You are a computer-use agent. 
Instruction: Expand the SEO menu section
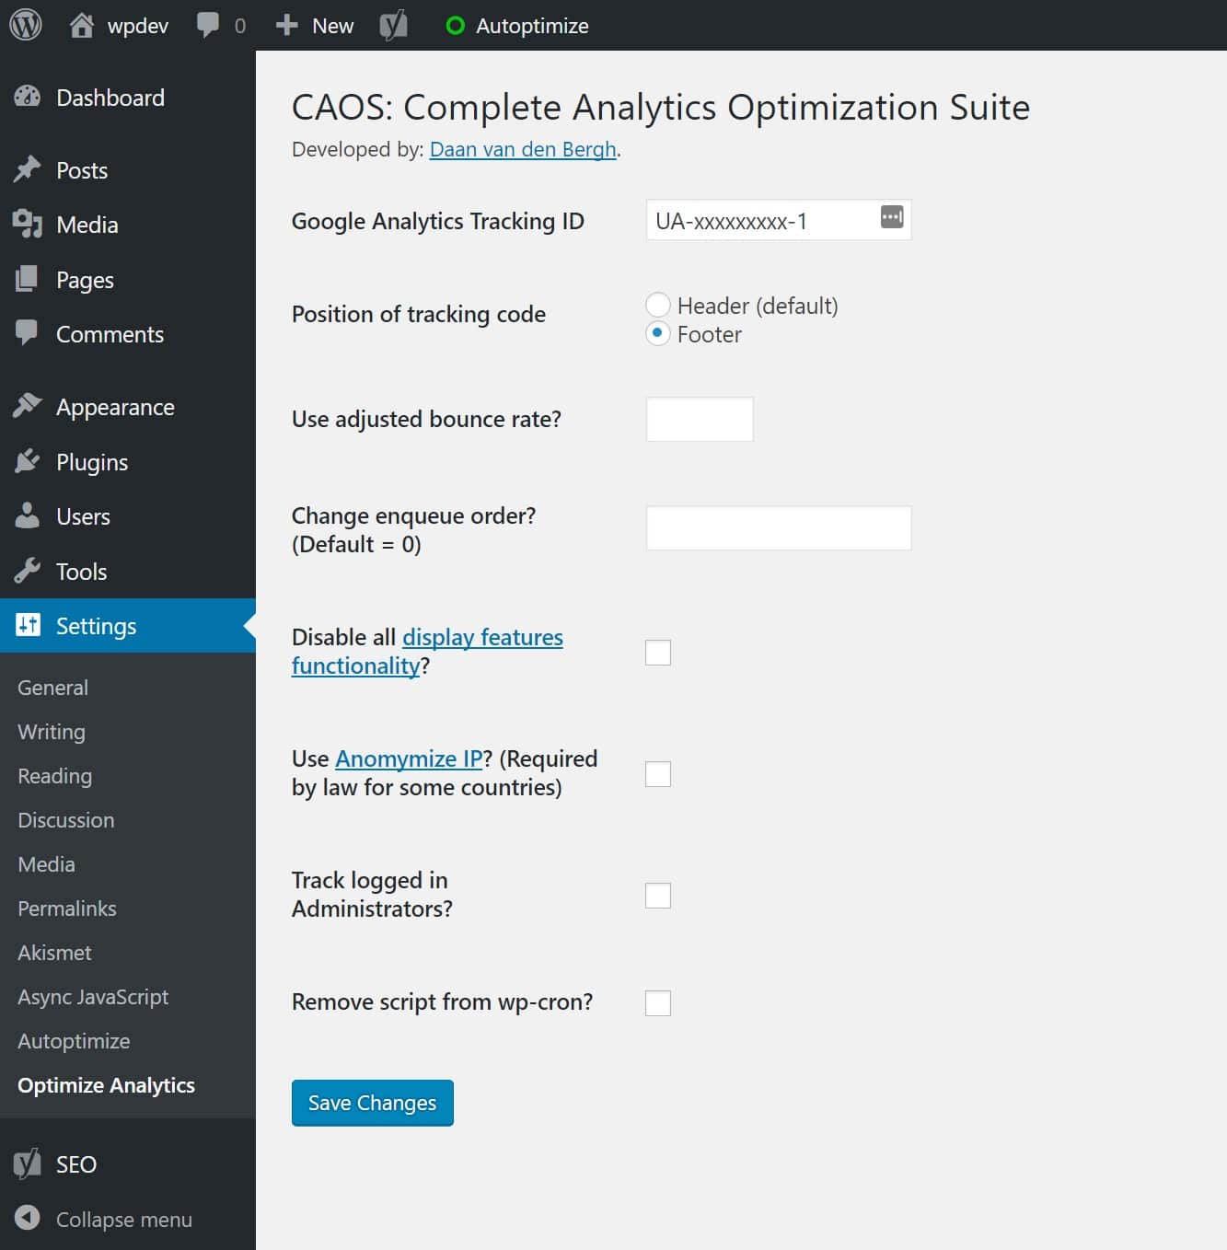pyautogui.click(x=75, y=1163)
